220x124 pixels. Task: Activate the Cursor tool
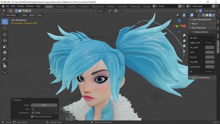(x=5, y=28)
